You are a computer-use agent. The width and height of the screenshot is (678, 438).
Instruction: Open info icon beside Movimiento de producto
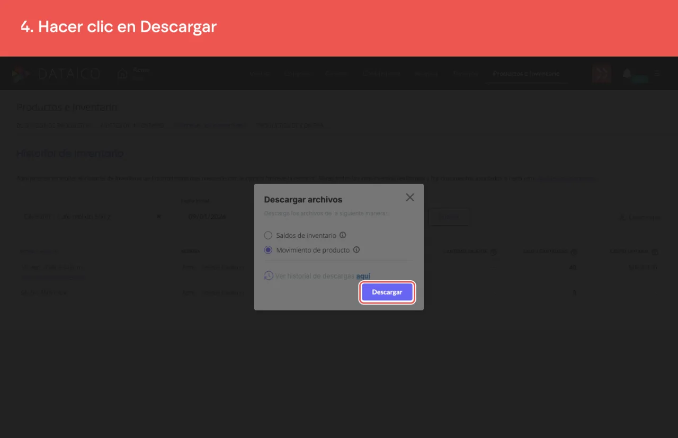pyautogui.click(x=356, y=250)
